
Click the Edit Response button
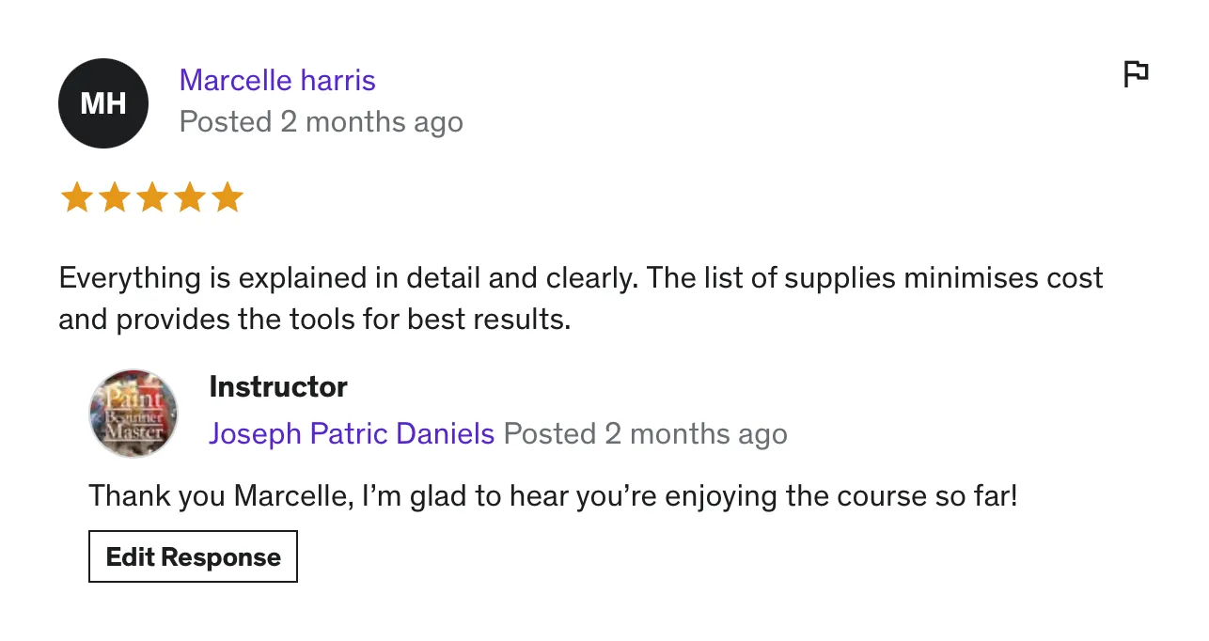(193, 556)
